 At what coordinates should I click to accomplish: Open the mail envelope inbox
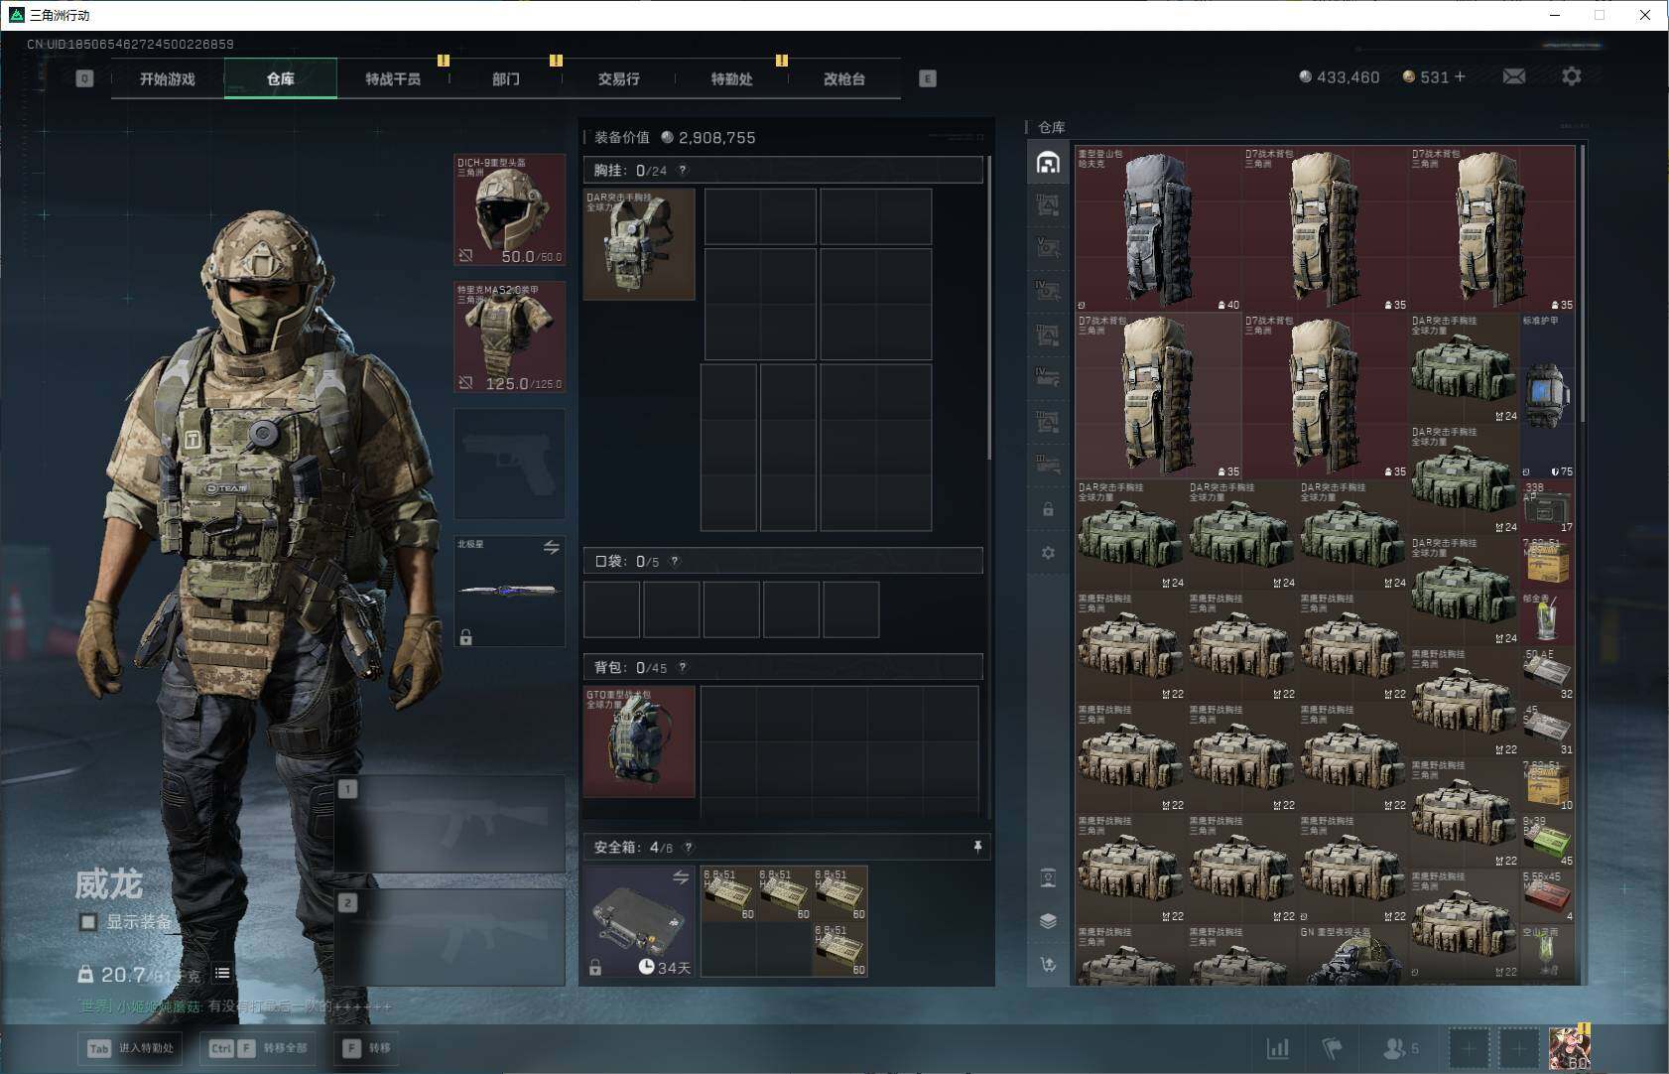point(1513,76)
